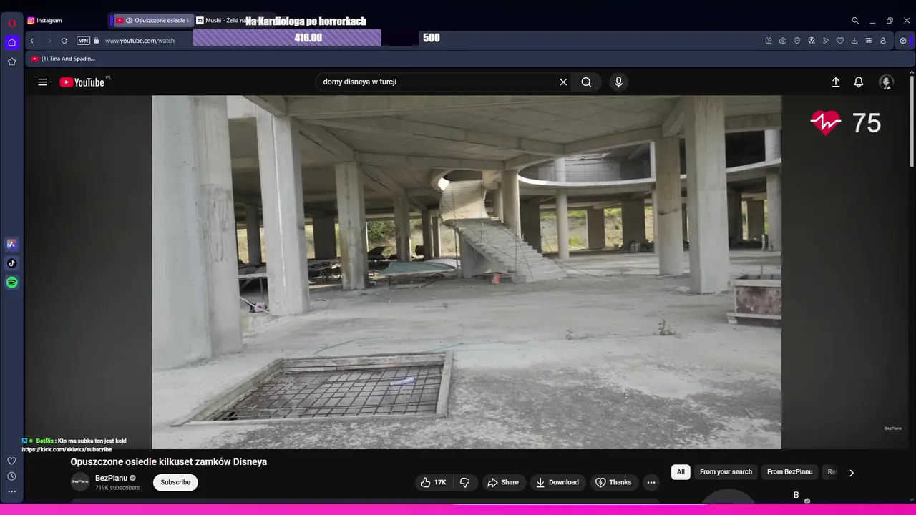This screenshot has width=916, height=515.
Task: Open the browser profile account icon
Action: click(883, 41)
